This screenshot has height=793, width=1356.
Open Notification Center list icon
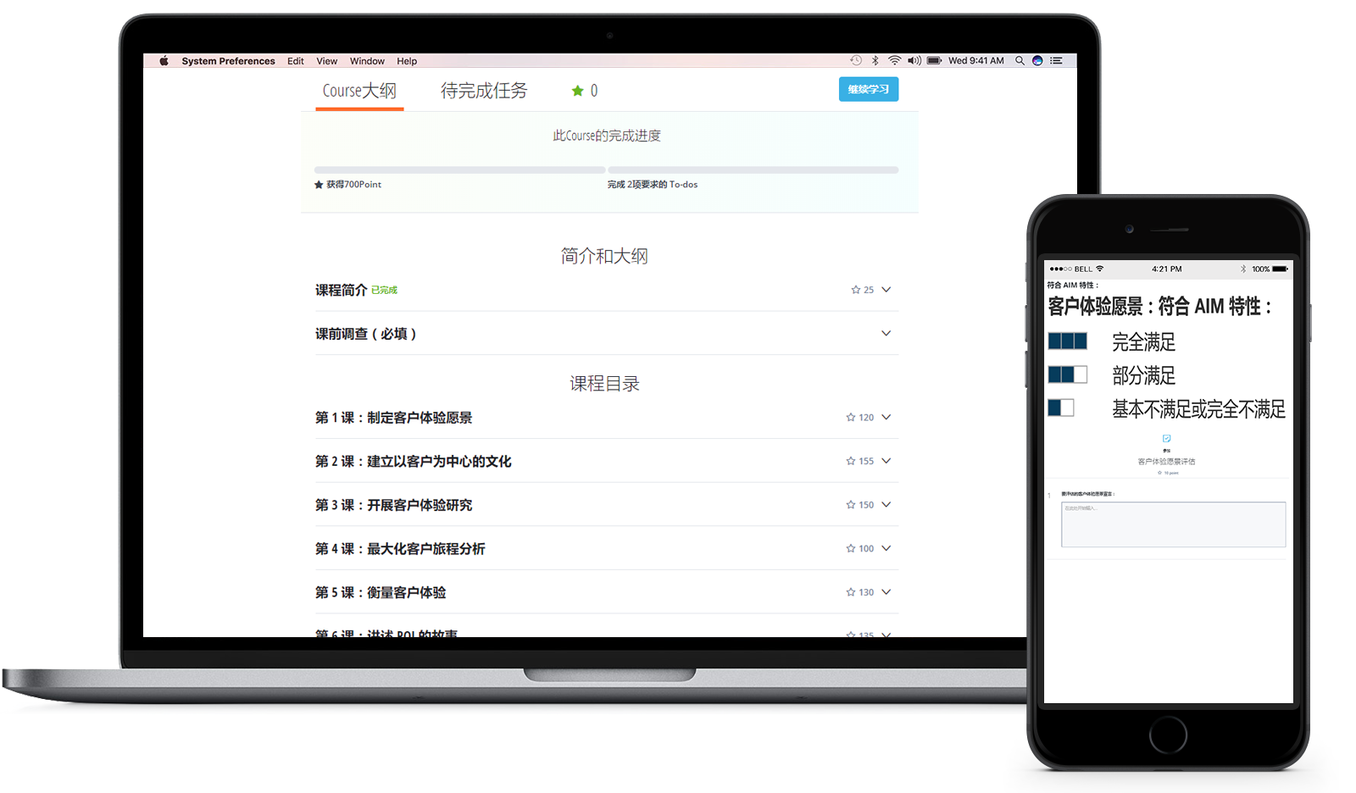pyautogui.click(x=1056, y=61)
